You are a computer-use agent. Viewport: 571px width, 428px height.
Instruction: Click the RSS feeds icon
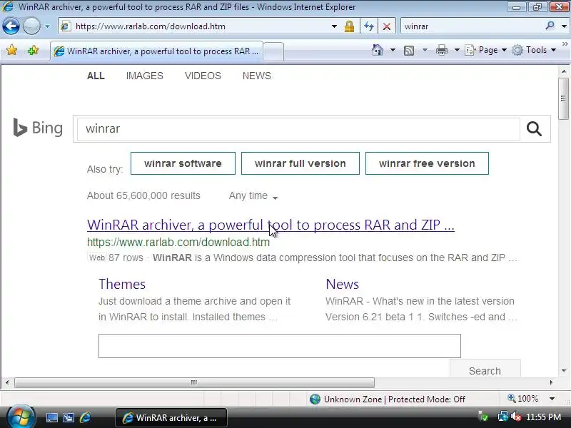[409, 50]
